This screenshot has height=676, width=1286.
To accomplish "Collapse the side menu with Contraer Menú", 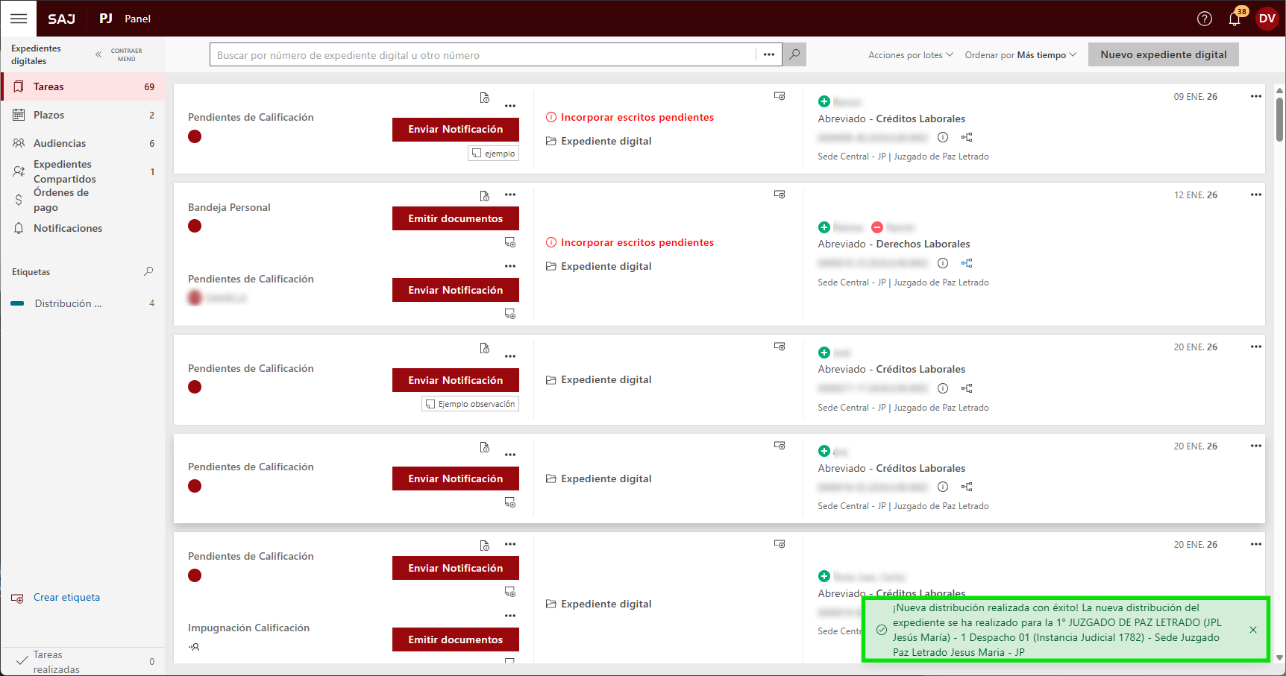I will coord(119,54).
